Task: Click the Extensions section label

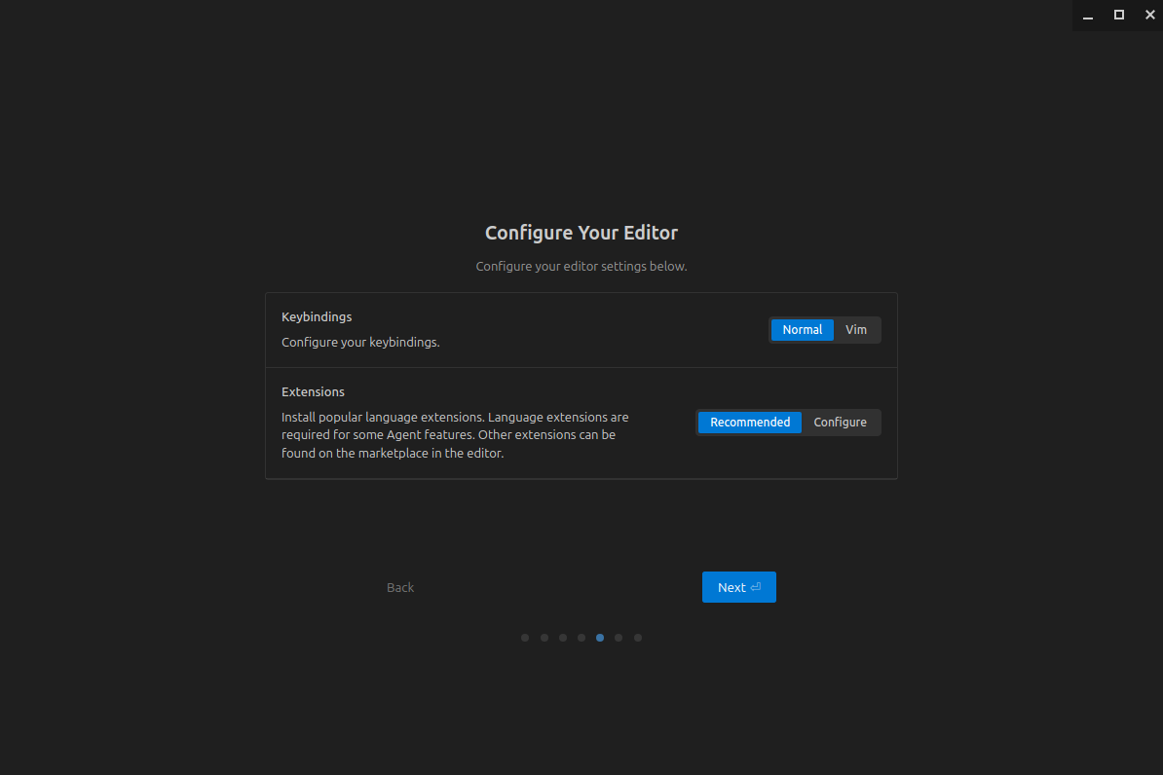Action: click(313, 392)
